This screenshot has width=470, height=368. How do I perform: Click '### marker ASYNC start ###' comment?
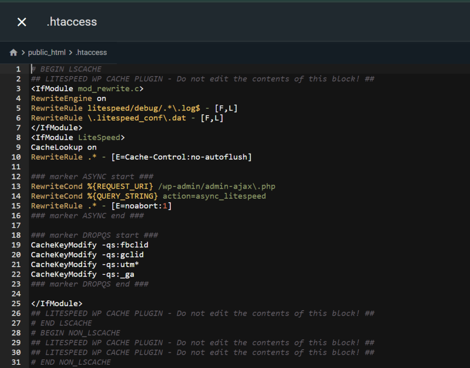coord(92,177)
